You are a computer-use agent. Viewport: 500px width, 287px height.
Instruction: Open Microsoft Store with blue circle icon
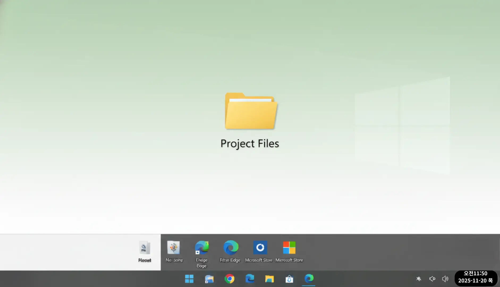(x=259, y=251)
